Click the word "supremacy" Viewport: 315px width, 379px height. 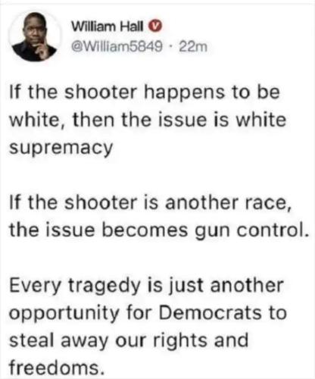(61, 148)
